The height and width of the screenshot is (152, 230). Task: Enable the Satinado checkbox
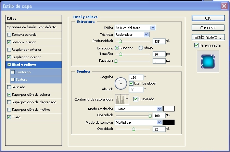pyautogui.click(x=9, y=87)
